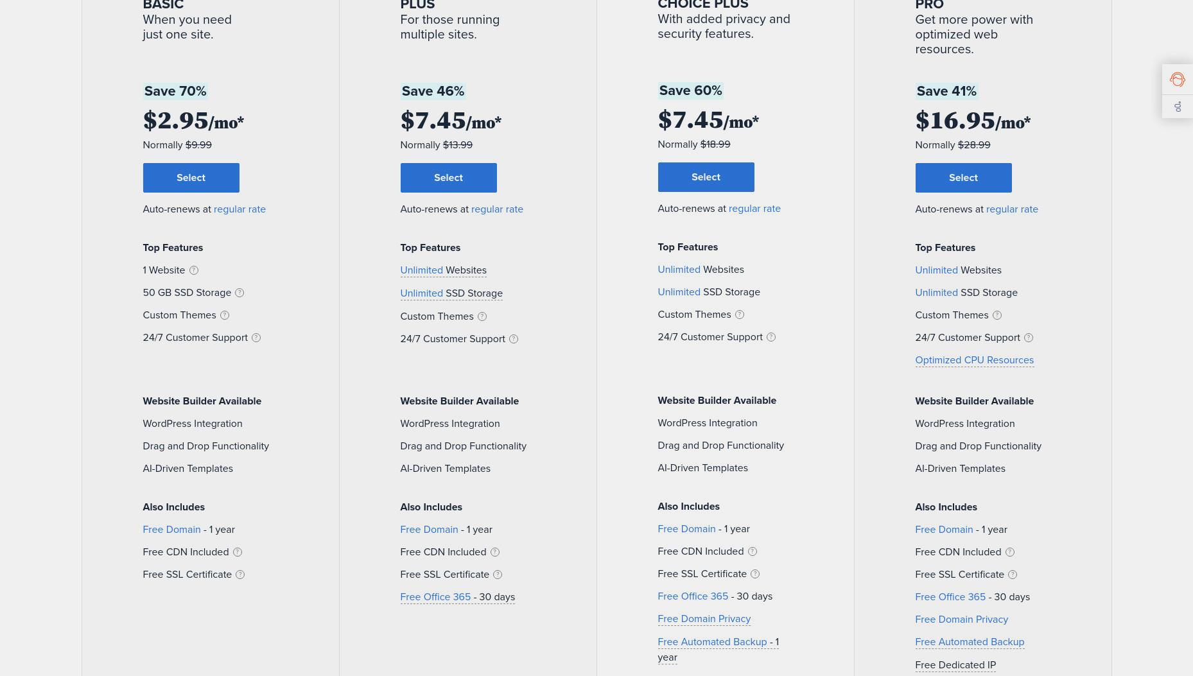Image resolution: width=1193 pixels, height=676 pixels.
Task: Open Free Domain link in Pro plan
Action: (944, 530)
